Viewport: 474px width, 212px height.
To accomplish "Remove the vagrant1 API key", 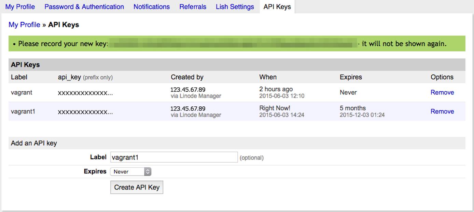I will point(442,111).
